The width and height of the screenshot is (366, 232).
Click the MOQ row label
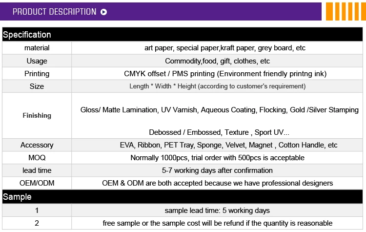point(37,158)
